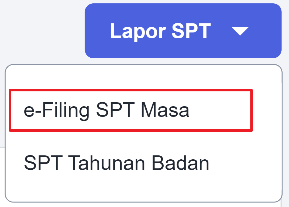Click the second option under Lapor SPT
289x207 pixels.
pos(117,163)
